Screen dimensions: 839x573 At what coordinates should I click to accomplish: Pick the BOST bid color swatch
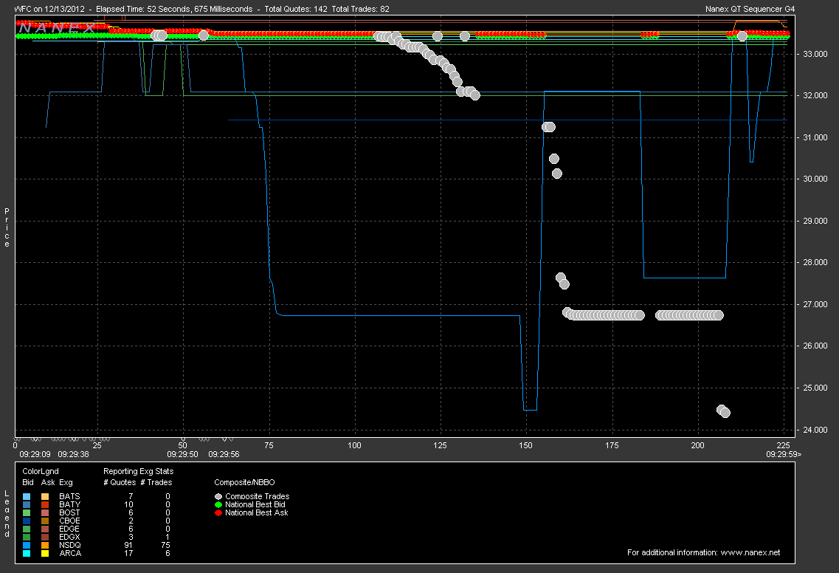pyautogui.click(x=27, y=512)
